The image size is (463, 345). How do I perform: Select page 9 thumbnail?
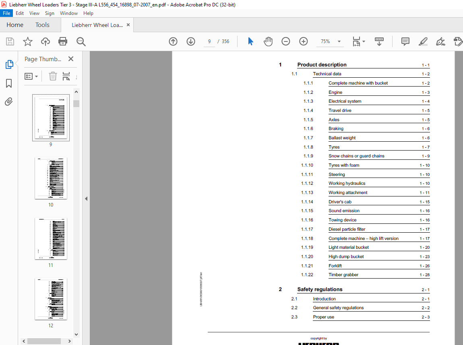[51, 118]
